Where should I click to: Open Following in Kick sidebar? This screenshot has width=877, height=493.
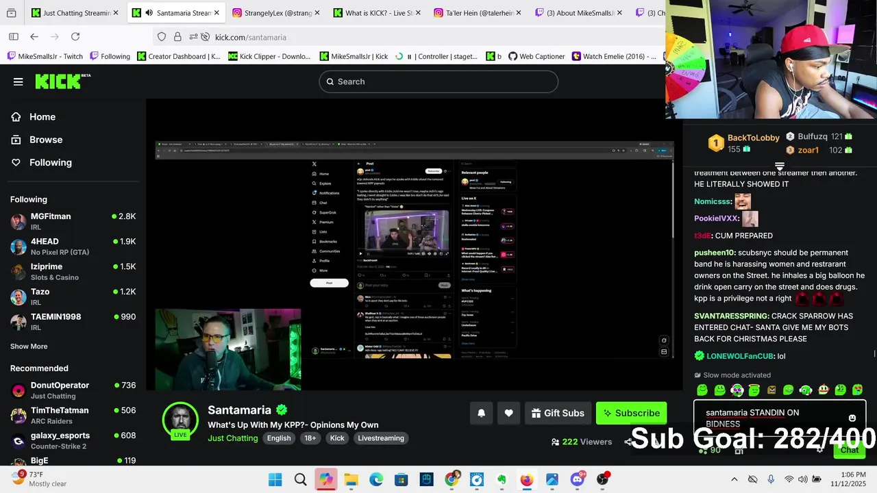click(x=41, y=162)
